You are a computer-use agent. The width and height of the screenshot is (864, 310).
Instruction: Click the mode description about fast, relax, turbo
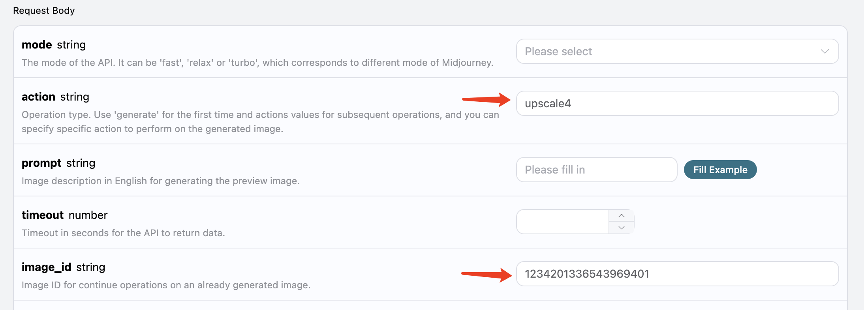pos(257,63)
